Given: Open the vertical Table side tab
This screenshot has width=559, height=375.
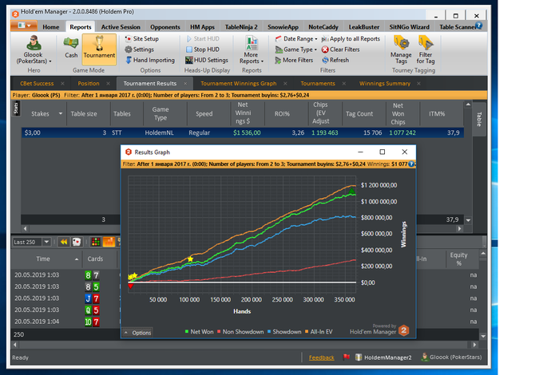Looking at the screenshot, I should (479, 119).
